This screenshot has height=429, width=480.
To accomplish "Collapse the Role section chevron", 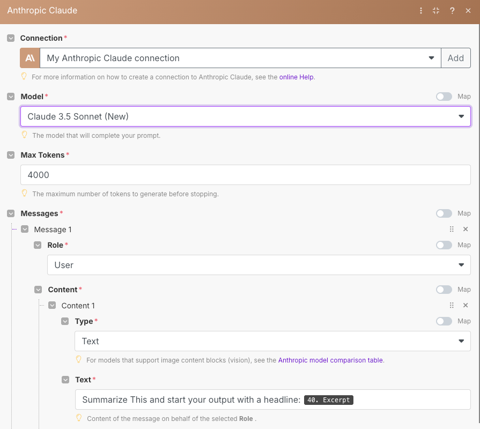I will 38,245.
